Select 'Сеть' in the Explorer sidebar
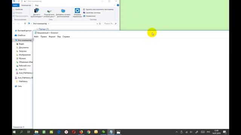241x135 pixels. [x=18, y=86]
